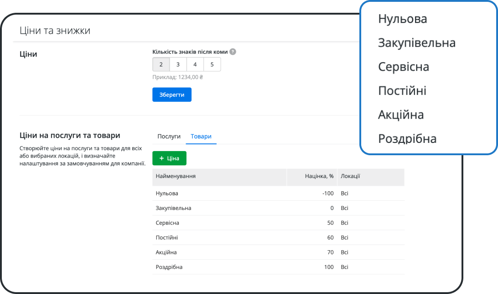Select 3 decimal places option
This screenshot has height=294, width=498.
(x=178, y=64)
